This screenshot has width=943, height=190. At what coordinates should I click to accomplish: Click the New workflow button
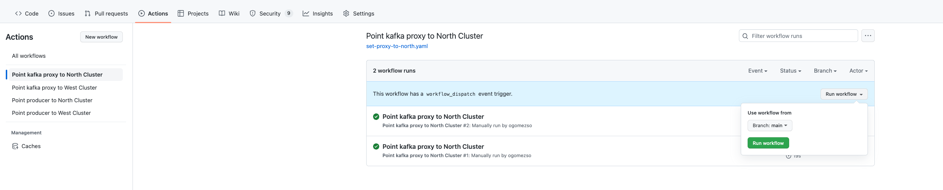(101, 37)
